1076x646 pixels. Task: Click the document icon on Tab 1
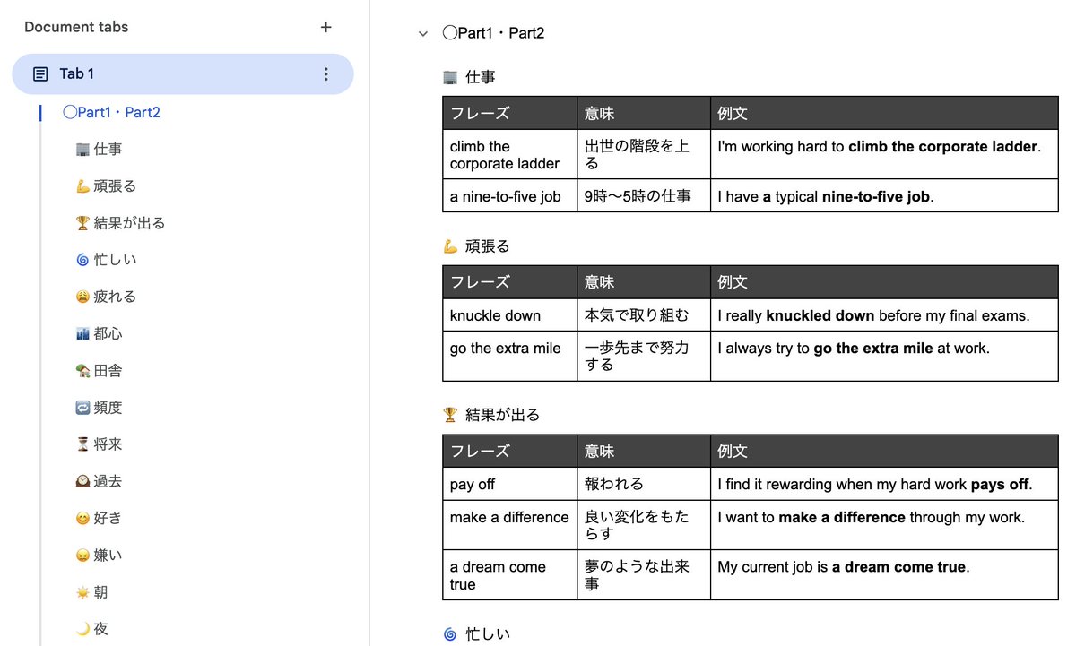[x=39, y=73]
